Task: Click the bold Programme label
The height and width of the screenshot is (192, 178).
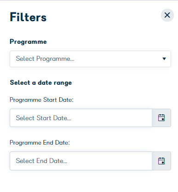Action: tap(28, 42)
